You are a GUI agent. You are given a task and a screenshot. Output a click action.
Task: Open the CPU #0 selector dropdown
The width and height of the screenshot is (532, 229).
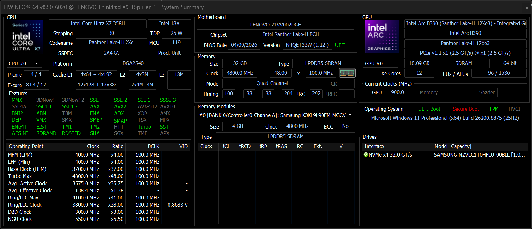24,63
